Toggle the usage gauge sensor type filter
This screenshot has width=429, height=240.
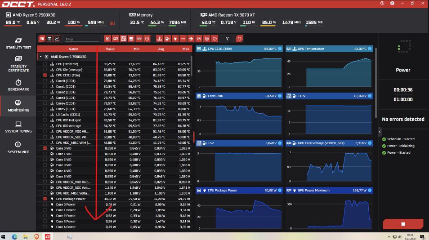point(199,39)
